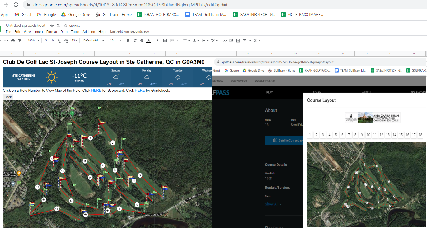The image size is (427, 228).
Task: Select hole 1 in Course Layout panel
Action: (x=310, y=135)
